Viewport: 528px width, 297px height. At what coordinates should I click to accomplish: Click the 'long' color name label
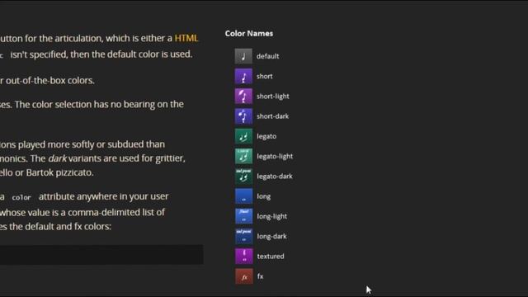[264, 196]
